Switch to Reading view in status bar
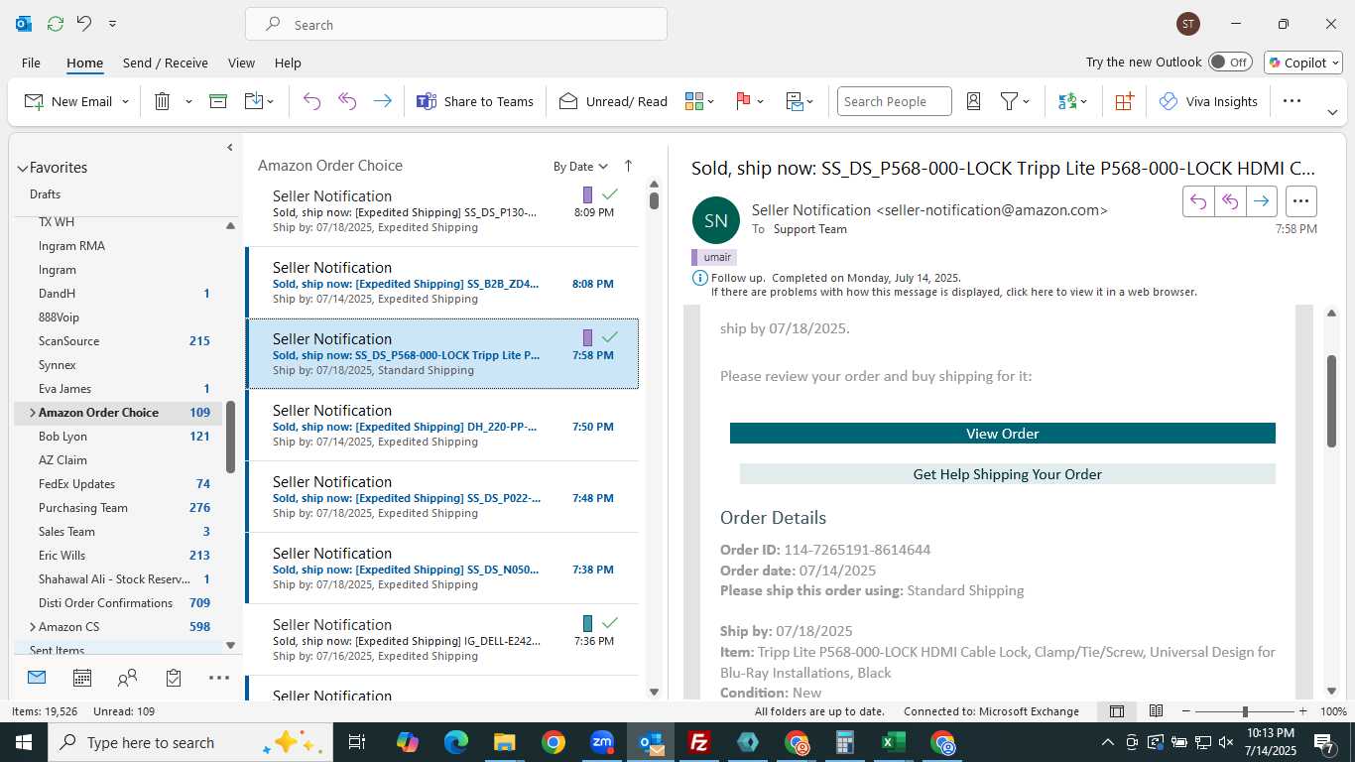1355x762 pixels. click(x=1156, y=711)
